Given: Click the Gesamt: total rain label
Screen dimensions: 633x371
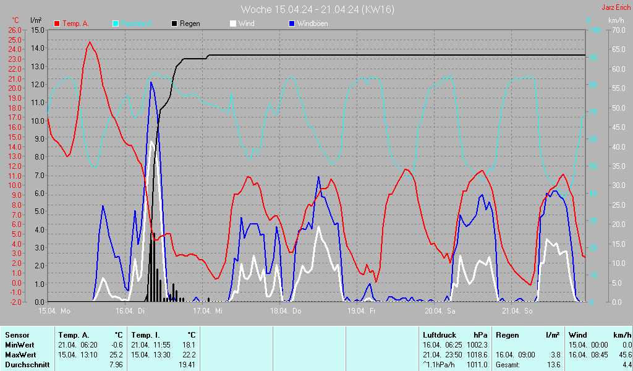Looking at the screenshot, I should tap(508, 365).
